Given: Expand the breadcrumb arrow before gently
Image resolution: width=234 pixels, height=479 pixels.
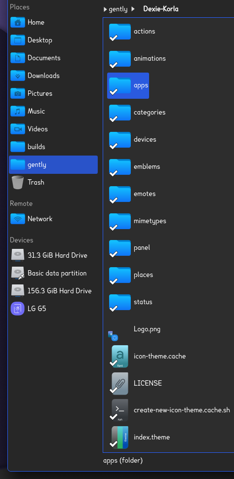Looking at the screenshot, I should [x=105, y=9].
